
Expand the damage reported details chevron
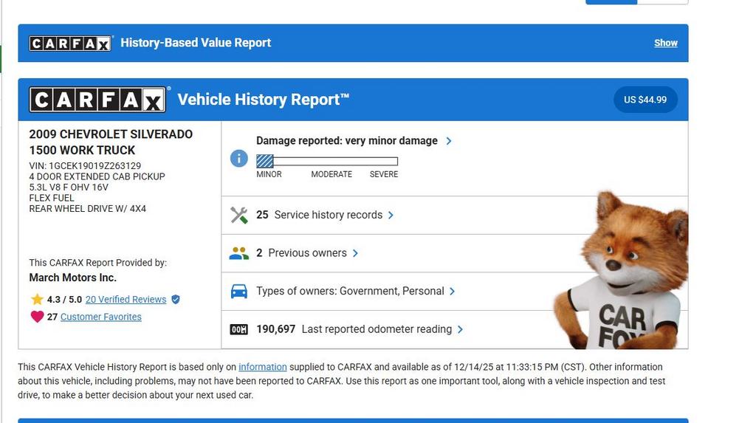(x=449, y=141)
